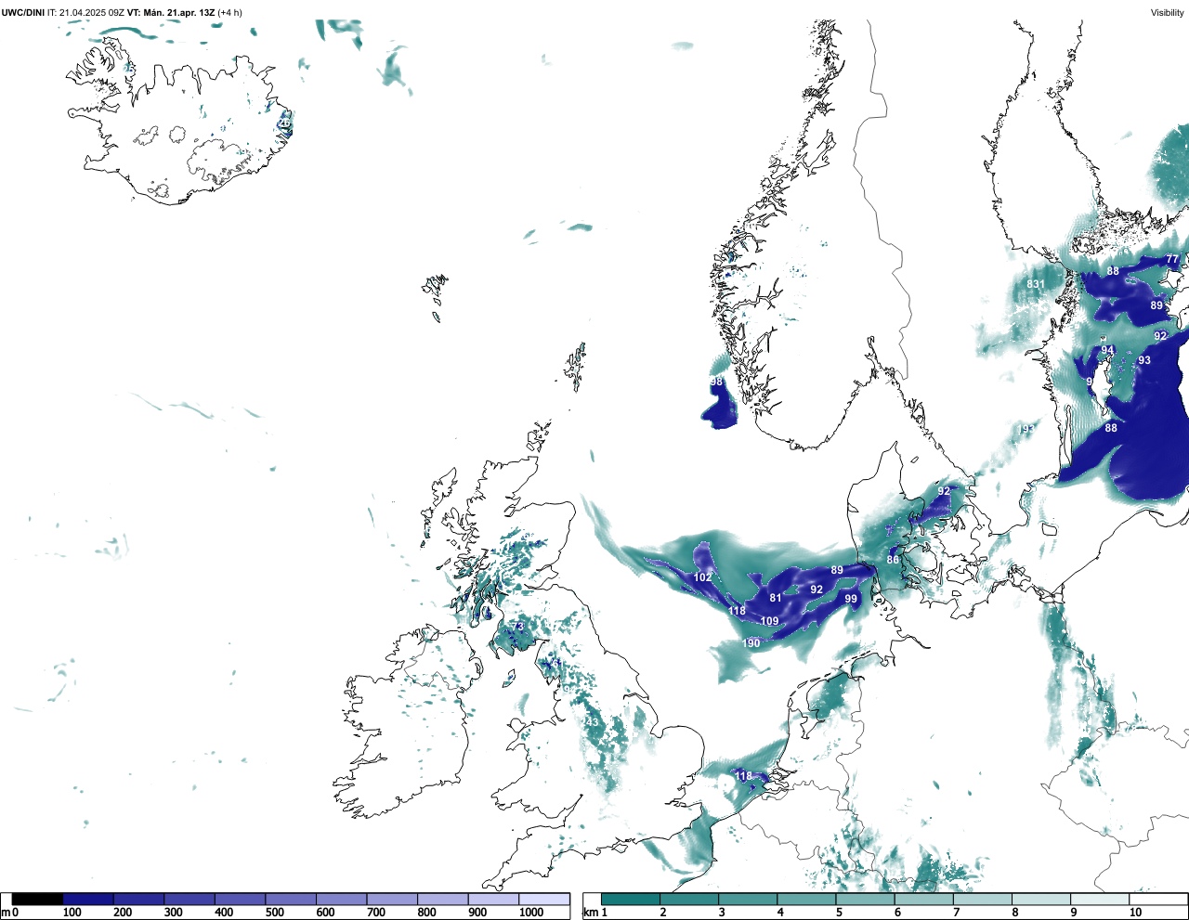
Task: Click the 'km' unit label on the legend
Action: [590, 913]
